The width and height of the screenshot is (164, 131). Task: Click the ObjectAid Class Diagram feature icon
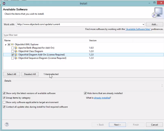16,51
